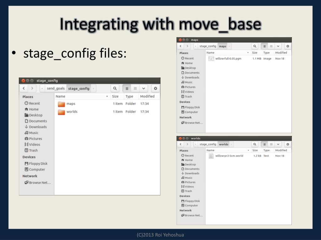The image size is (321, 240).
Task: Go forward in the worlds window
Action: (187, 144)
